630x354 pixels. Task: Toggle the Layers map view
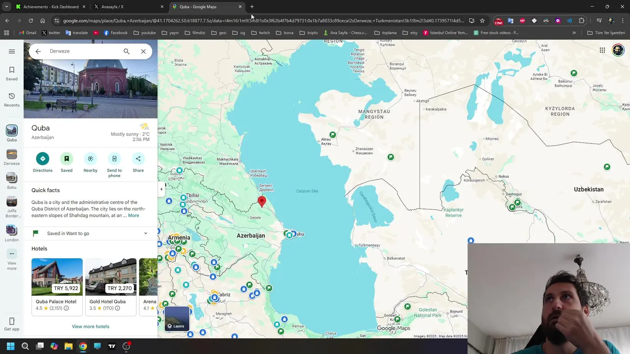(177, 318)
